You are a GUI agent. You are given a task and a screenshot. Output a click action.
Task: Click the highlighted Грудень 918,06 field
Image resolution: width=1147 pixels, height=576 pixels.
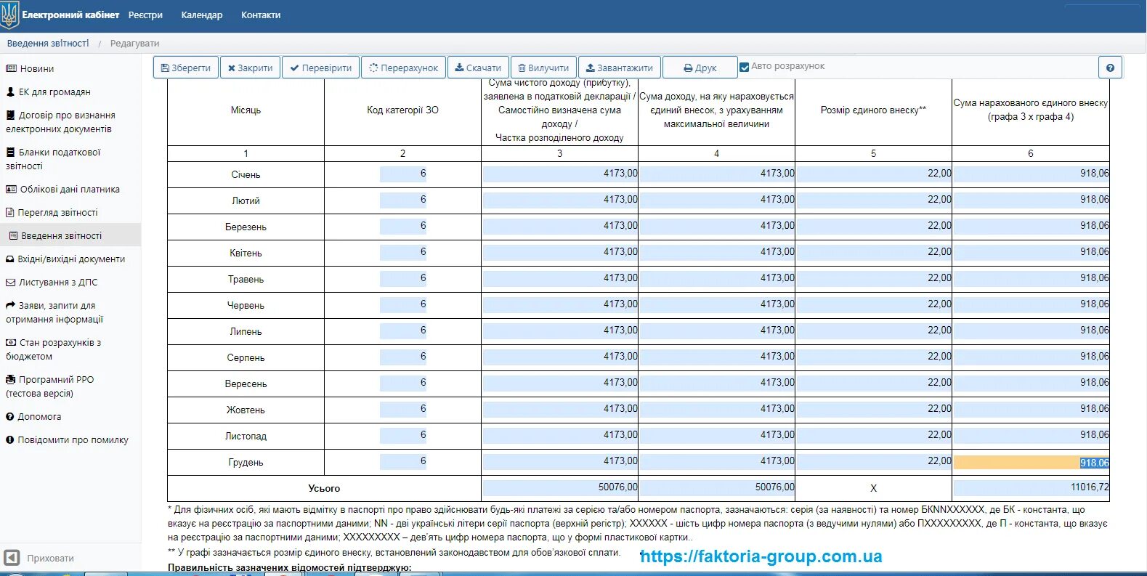point(1032,463)
